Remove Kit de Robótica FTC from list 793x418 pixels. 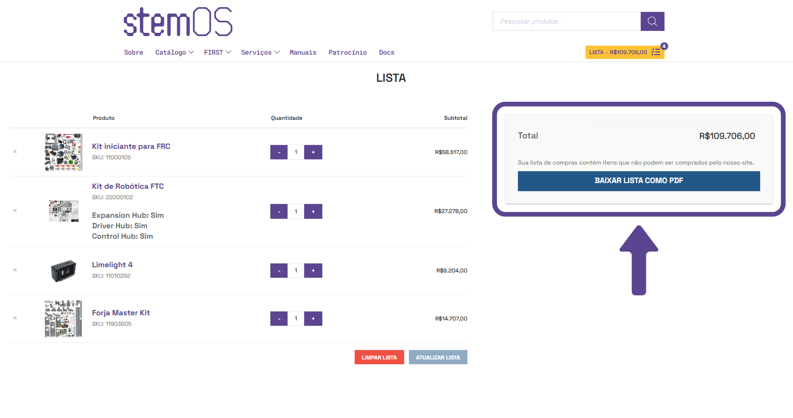tap(15, 211)
